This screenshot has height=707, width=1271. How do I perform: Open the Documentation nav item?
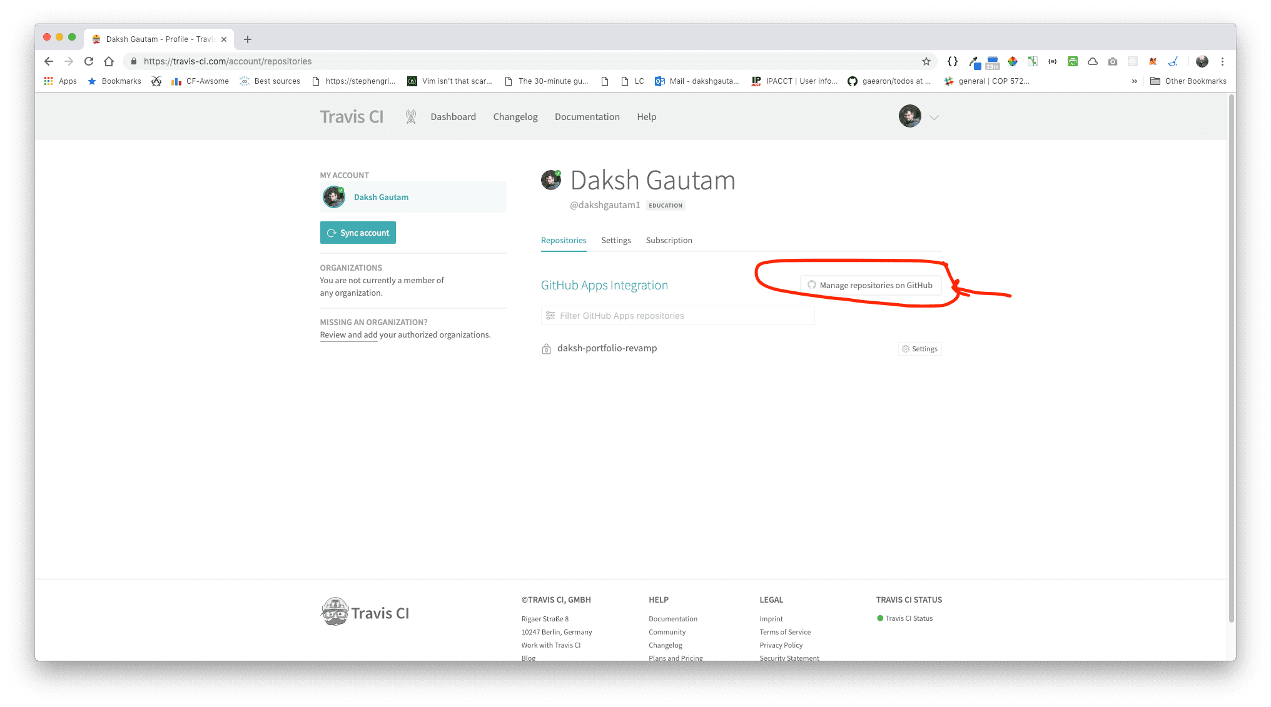tap(587, 117)
